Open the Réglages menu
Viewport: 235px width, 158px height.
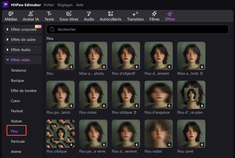tap(65, 5)
